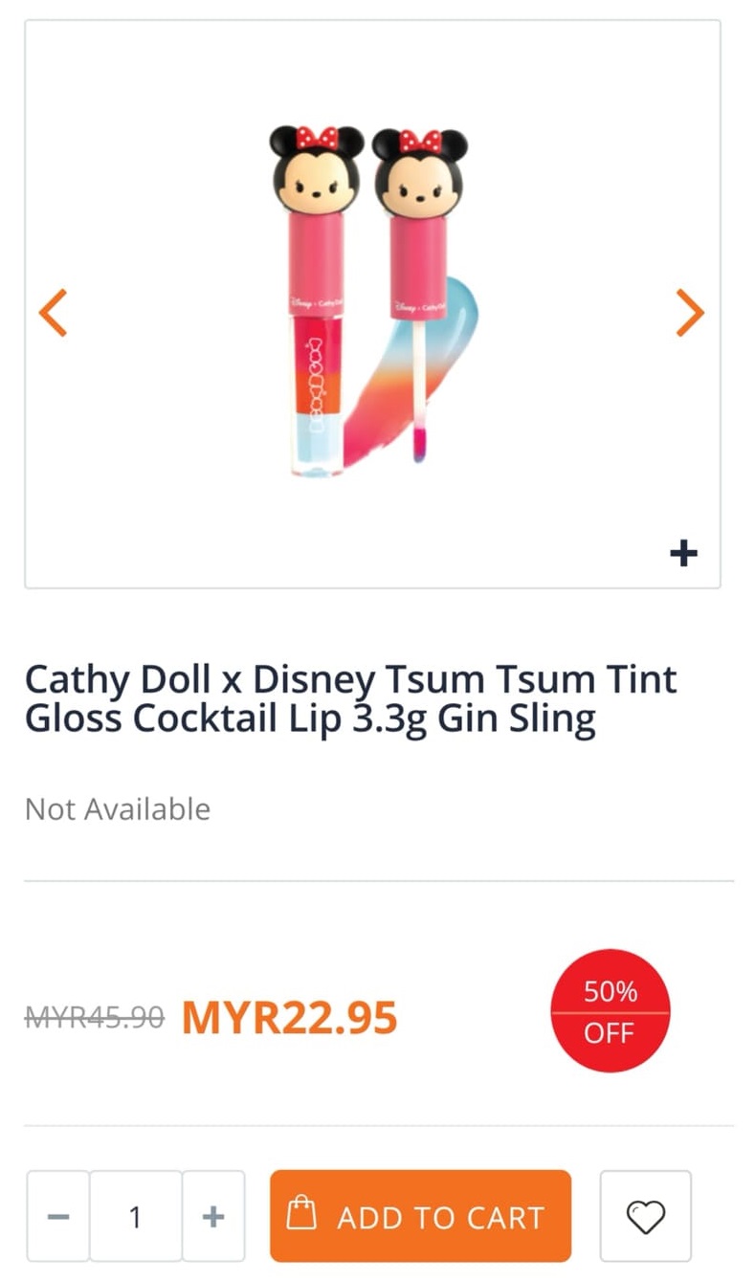755x1281 pixels.
Task: Click the right Minnie Mouse head cap
Action: [418, 172]
